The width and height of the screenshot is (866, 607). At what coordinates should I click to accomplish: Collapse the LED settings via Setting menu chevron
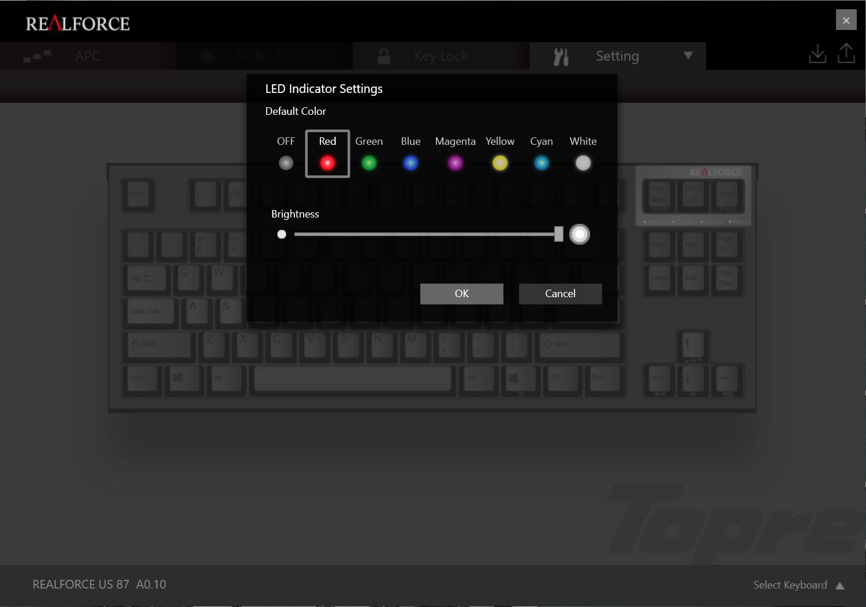[688, 56]
